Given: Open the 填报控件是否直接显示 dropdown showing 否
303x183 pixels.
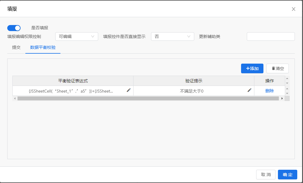Looking at the screenshot, I should coord(172,36).
